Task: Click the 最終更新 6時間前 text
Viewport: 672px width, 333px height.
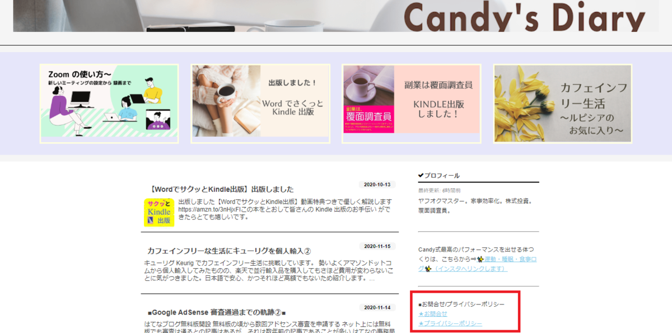Action: click(440, 190)
